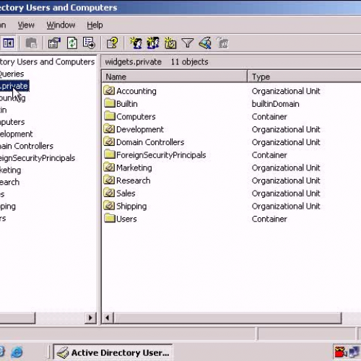Open the Help menu
Screen dimensions: 361x361
(x=95, y=25)
